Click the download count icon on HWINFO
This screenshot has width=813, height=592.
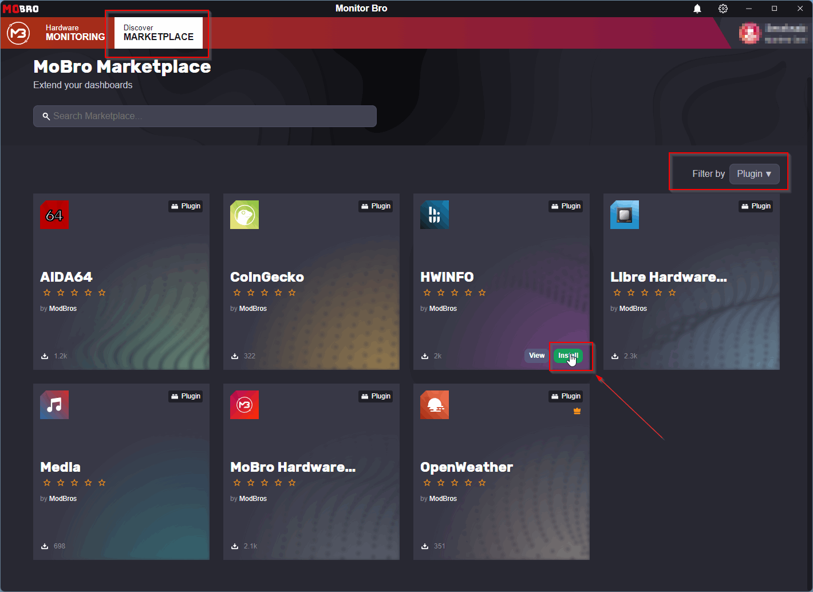[425, 356]
